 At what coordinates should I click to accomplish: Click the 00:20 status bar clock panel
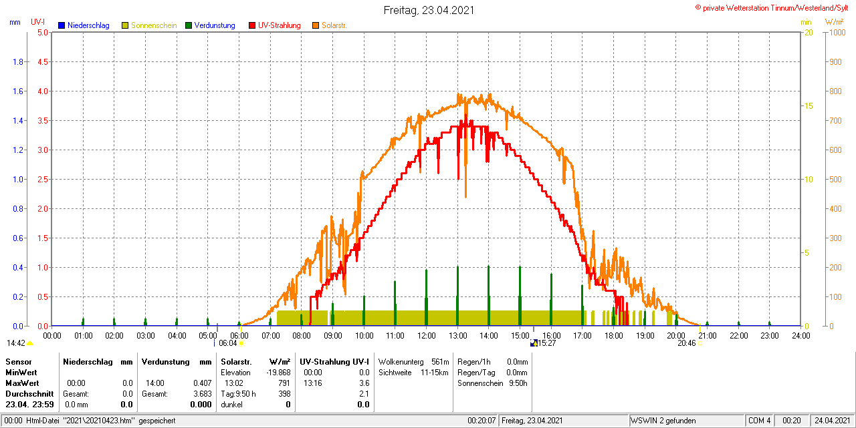[792, 421]
